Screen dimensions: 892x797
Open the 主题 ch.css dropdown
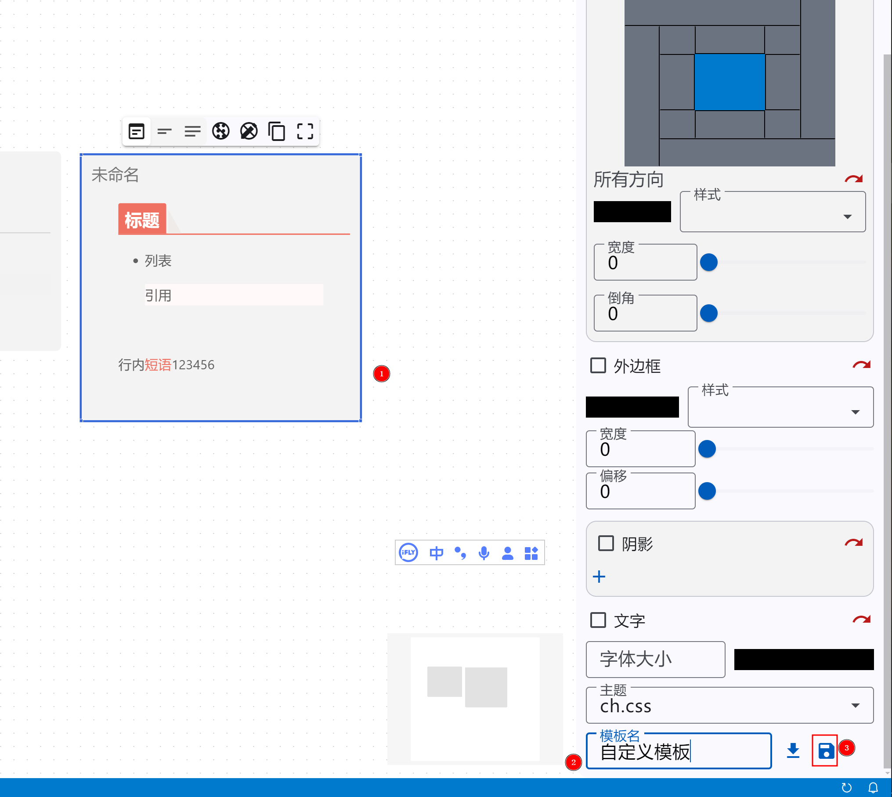click(x=729, y=705)
